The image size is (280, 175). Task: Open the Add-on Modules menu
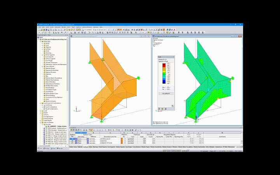(x=87, y=27)
